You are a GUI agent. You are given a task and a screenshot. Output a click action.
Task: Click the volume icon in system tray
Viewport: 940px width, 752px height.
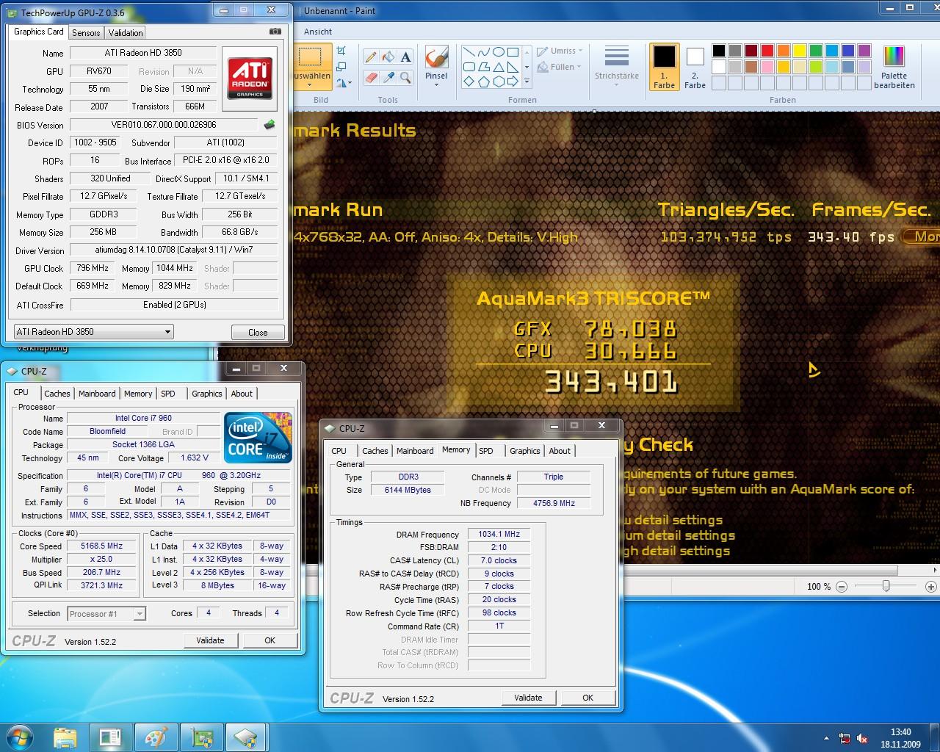863,738
